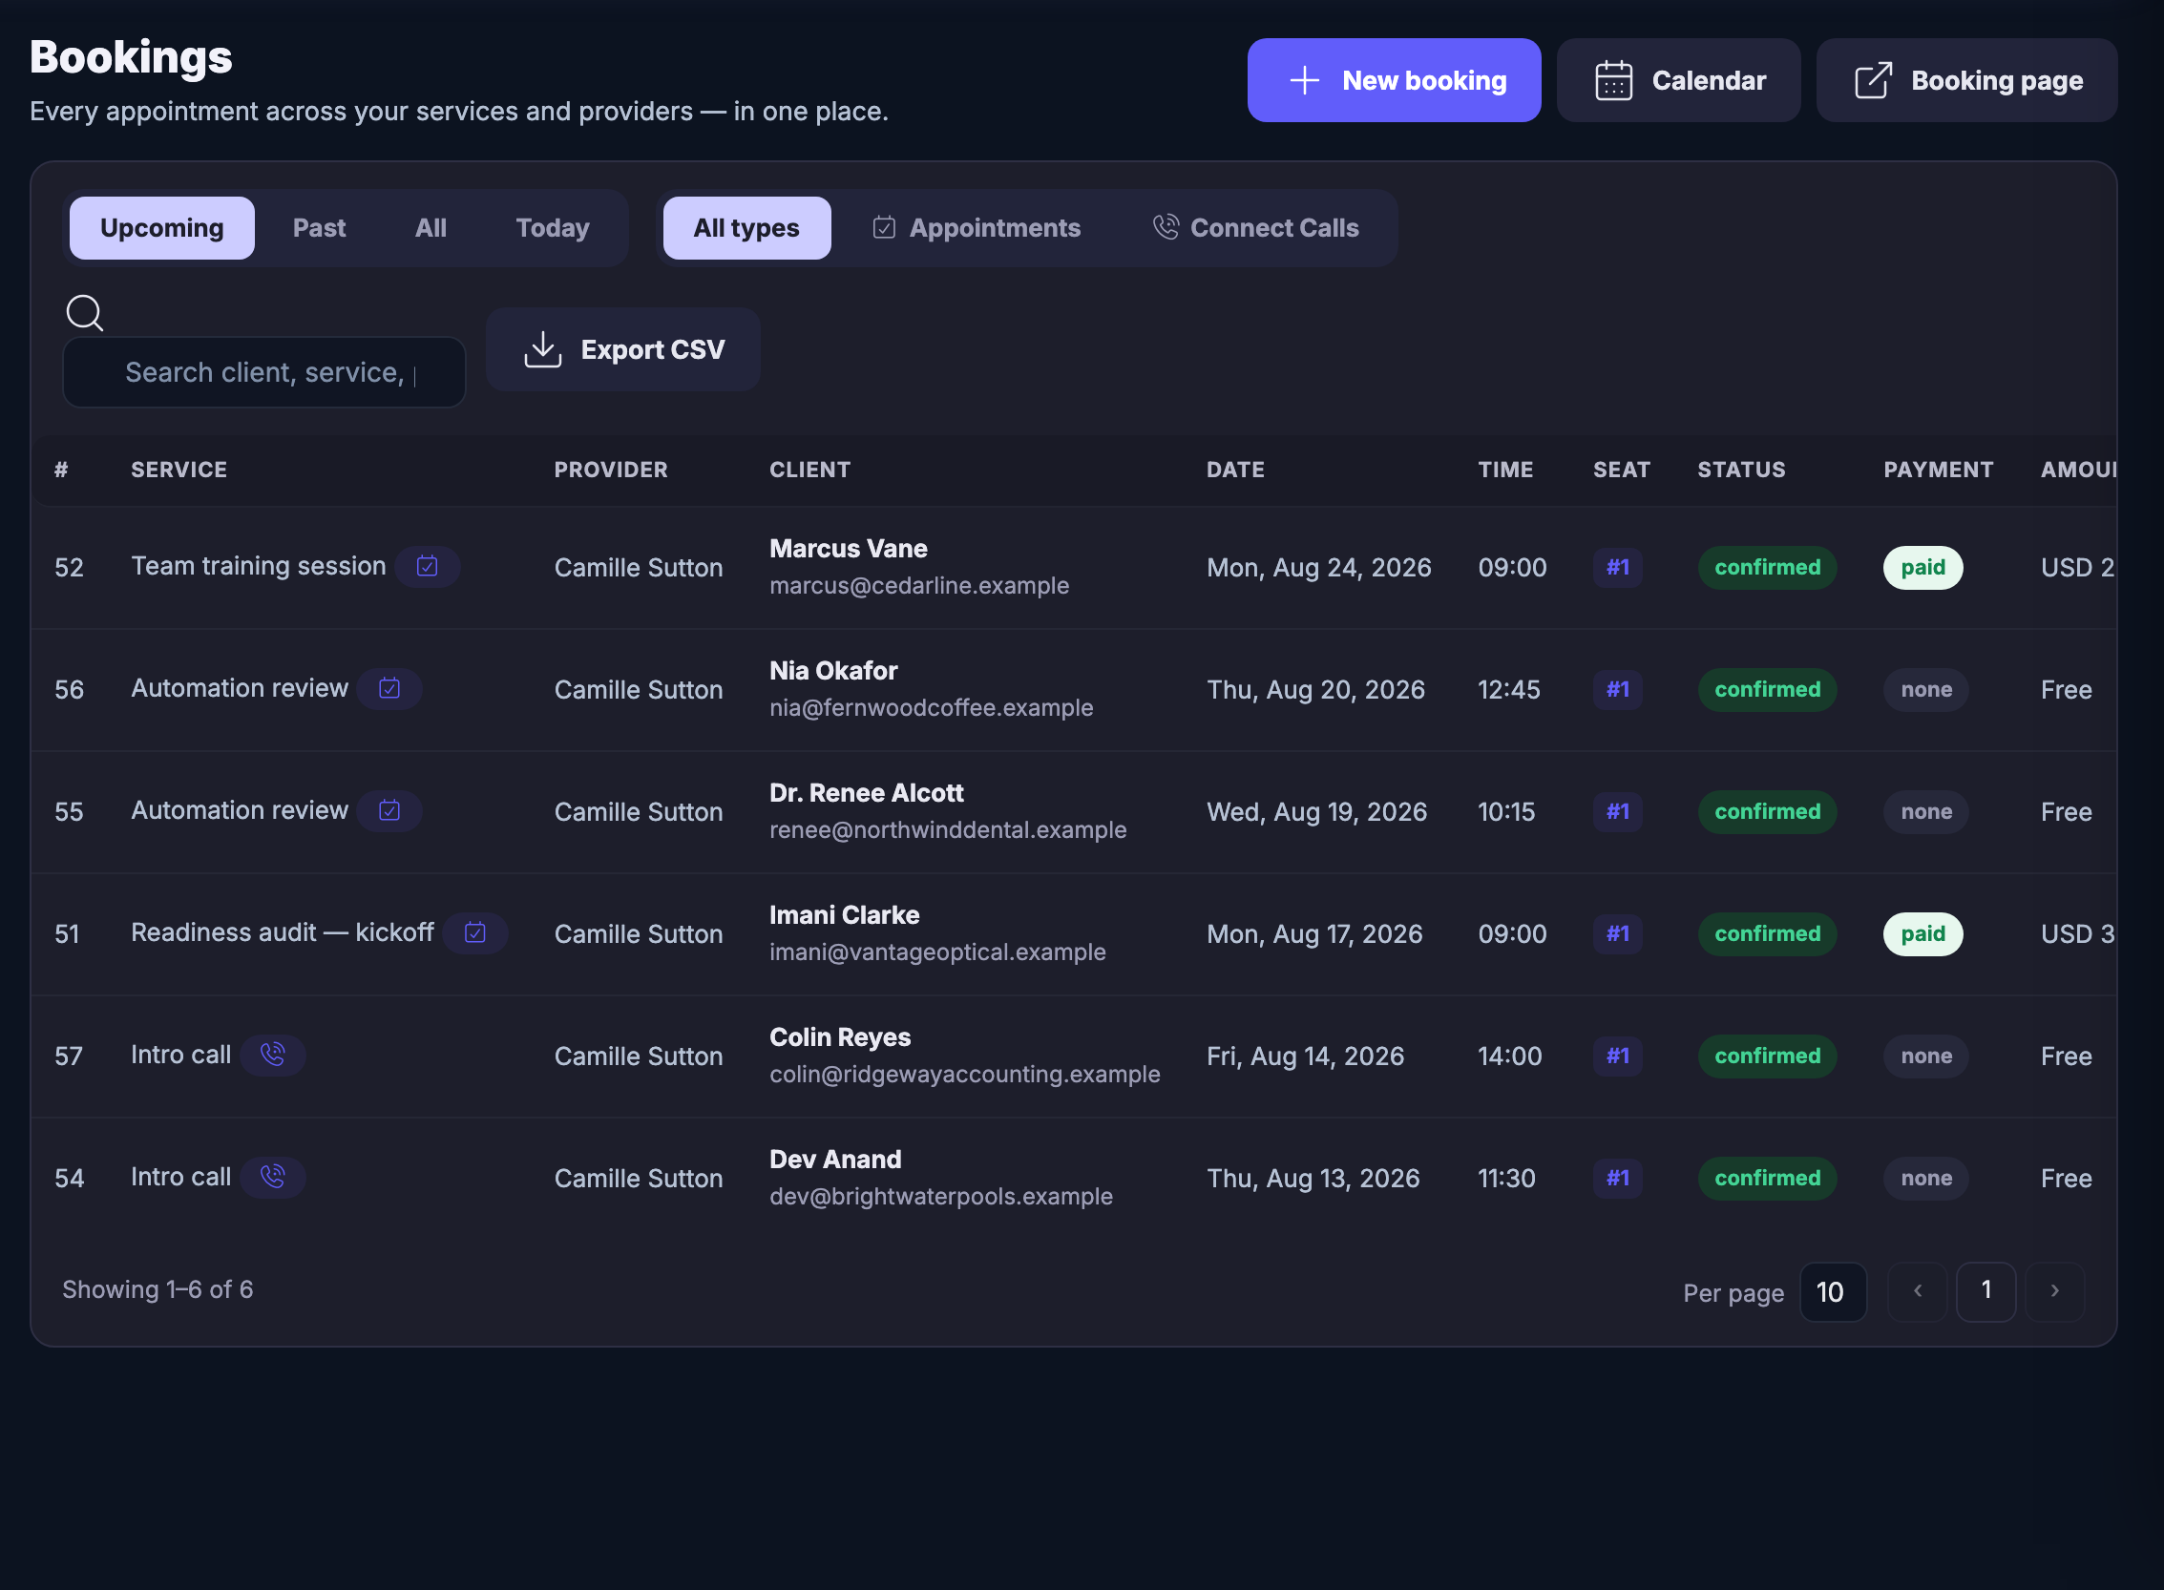Select the All types filter
2164x1590 pixels.
point(746,228)
